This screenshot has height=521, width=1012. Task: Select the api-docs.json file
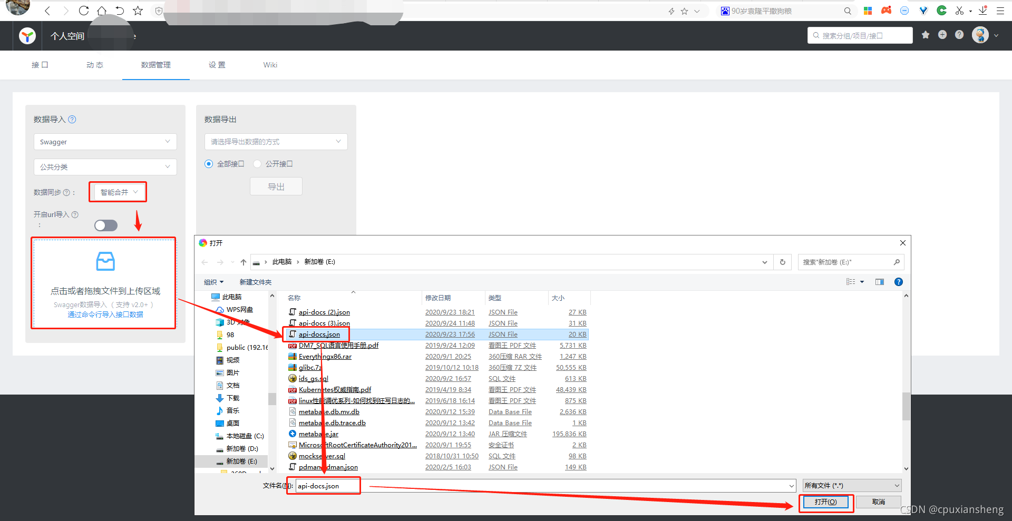[319, 335]
